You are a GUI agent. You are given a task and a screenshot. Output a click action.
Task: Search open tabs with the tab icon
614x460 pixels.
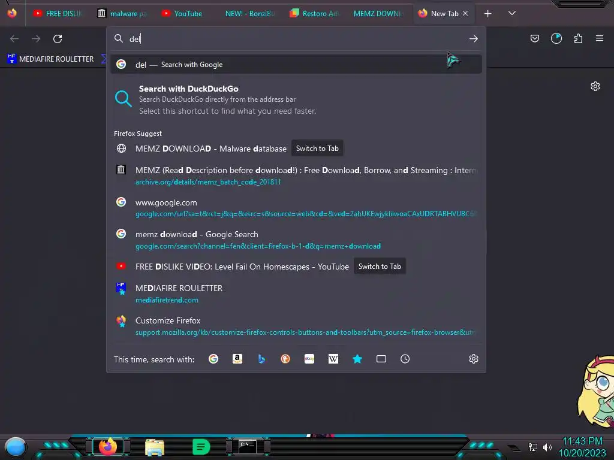(x=381, y=359)
